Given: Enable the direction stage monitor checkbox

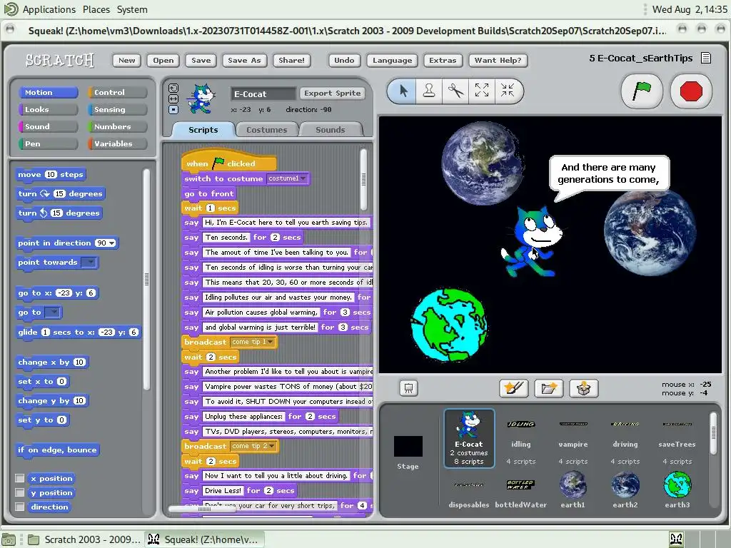Looking at the screenshot, I should pyautogui.click(x=19, y=507).
